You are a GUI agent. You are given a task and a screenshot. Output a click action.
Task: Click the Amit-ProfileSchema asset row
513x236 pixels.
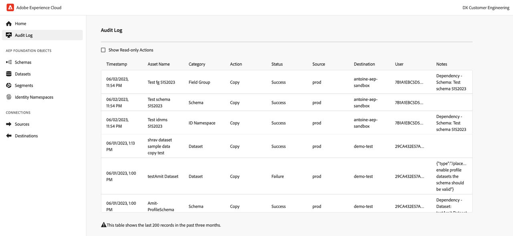(161, 206)
